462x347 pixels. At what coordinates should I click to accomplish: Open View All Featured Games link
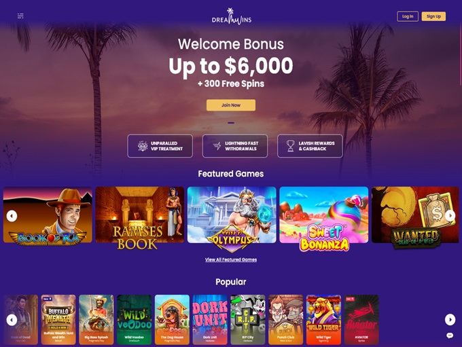(231, 259)
